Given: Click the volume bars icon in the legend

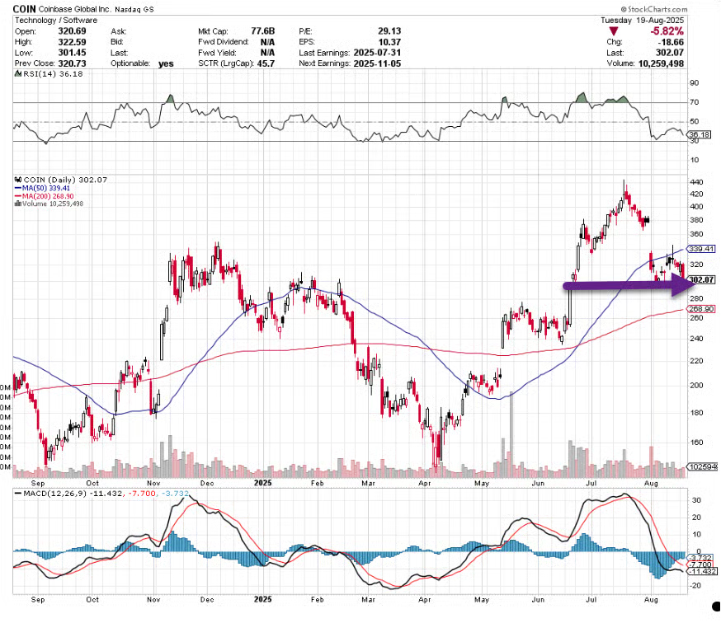Looking at the screenshot, I should [18, 204].
